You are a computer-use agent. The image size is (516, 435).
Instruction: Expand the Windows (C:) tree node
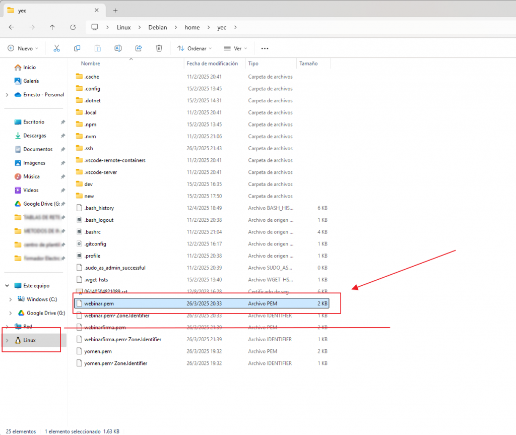click(11, 299)
